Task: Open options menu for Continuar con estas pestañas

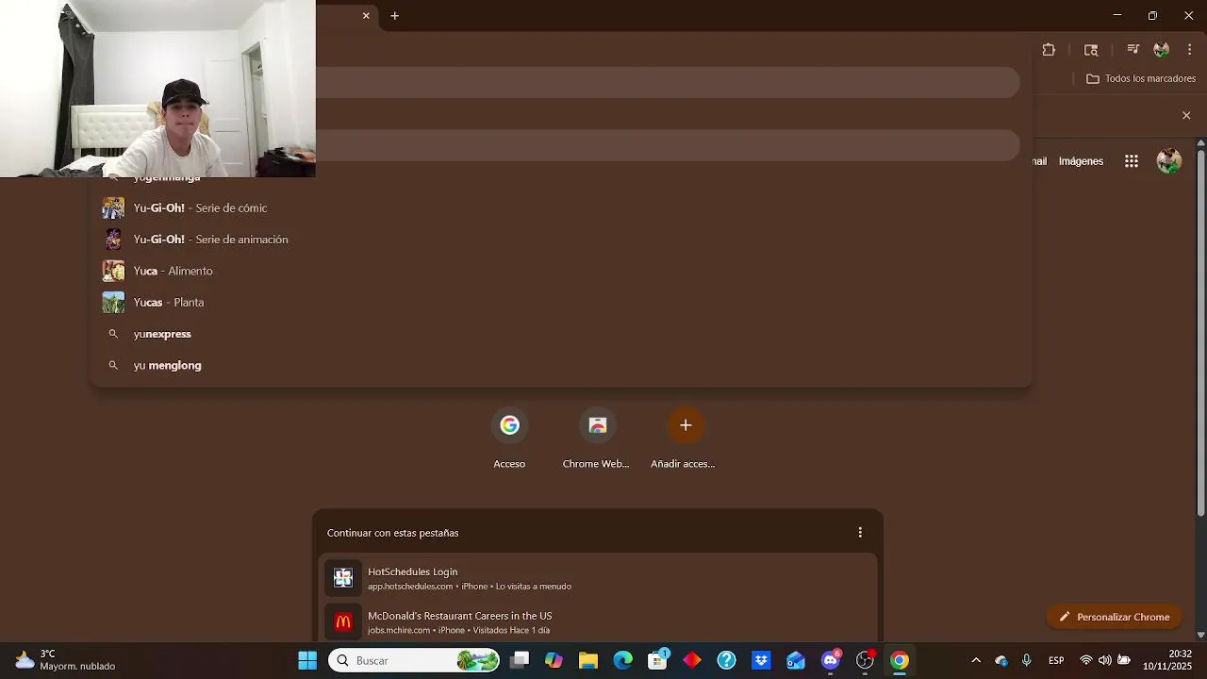Action: point(860,533)
